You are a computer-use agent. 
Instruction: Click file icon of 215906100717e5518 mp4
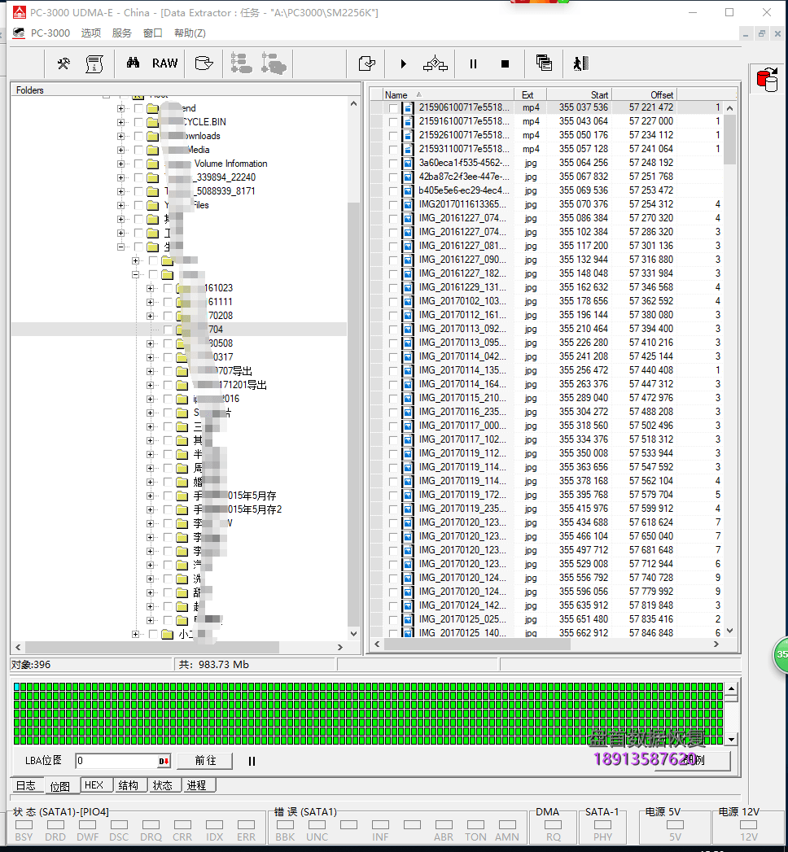(x=408, y=107)
